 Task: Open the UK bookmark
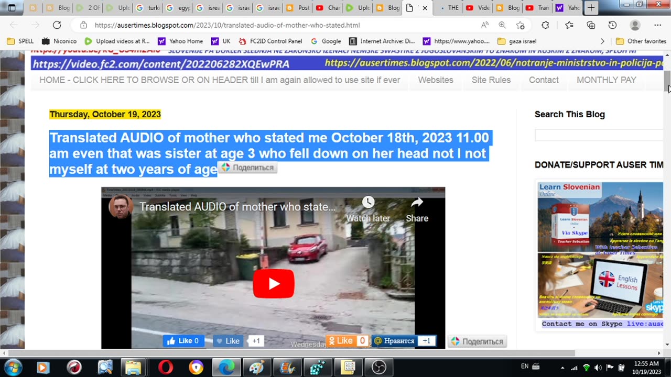[x=221, y=41]
